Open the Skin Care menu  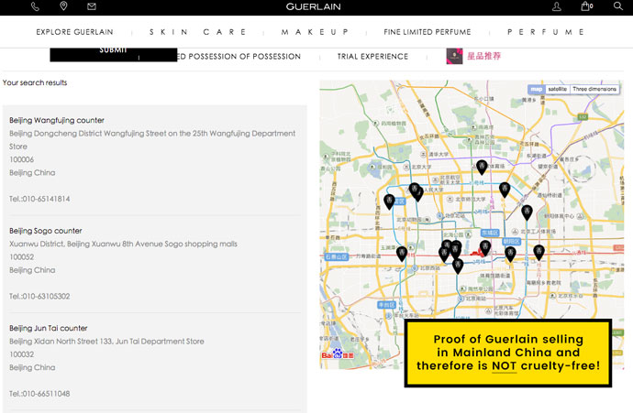[197, 32]
